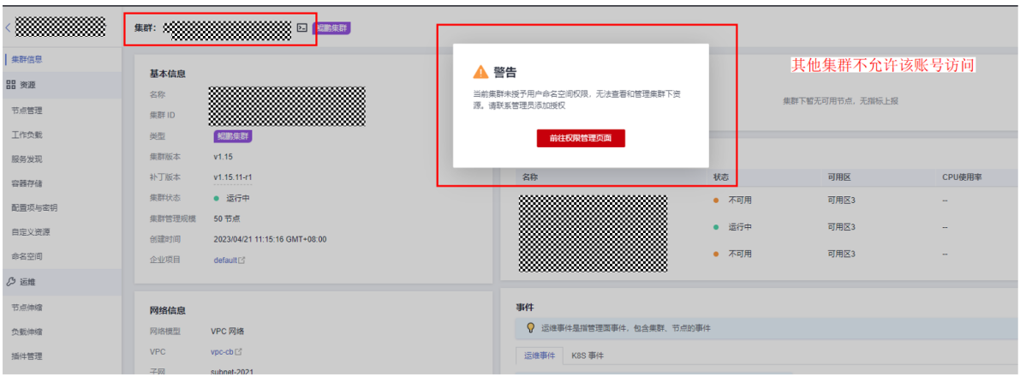Image resolution: width=1020 pixels, height=377 pixels.
Task: Click the 警告 title in the dialog
Action: [504, 72]
